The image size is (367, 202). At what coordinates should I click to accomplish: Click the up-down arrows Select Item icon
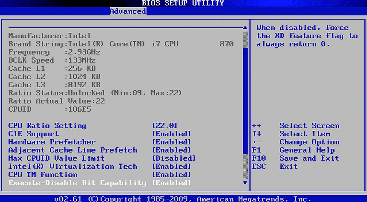point(257,134)
